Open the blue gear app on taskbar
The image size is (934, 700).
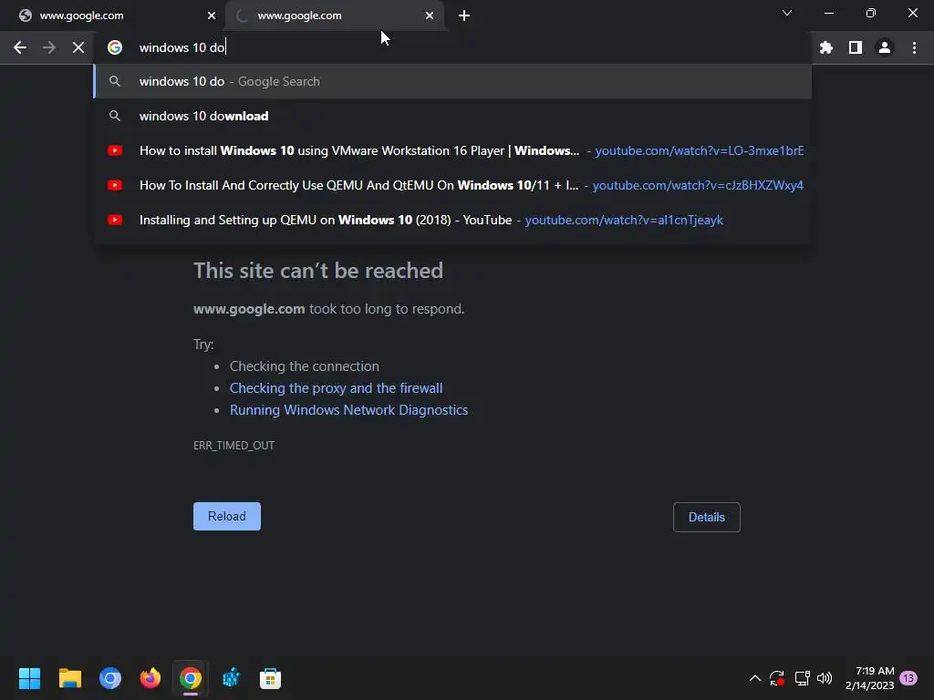coord(231,678)
